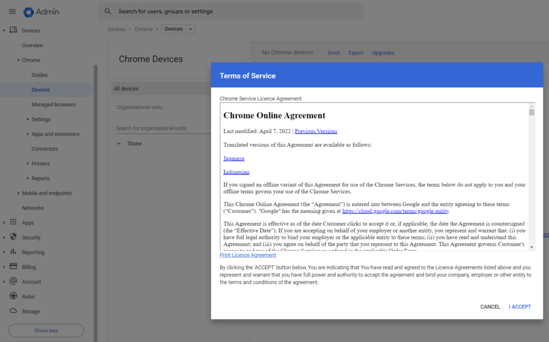Click the Reporting bar chart icon
This screenshot has width=549, height=342.
click(13, 251)
